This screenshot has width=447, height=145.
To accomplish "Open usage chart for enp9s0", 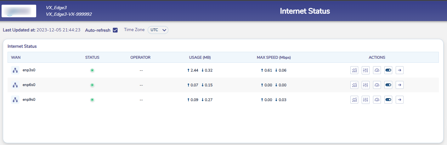I will pyautogui.click(x=354, y=100).
